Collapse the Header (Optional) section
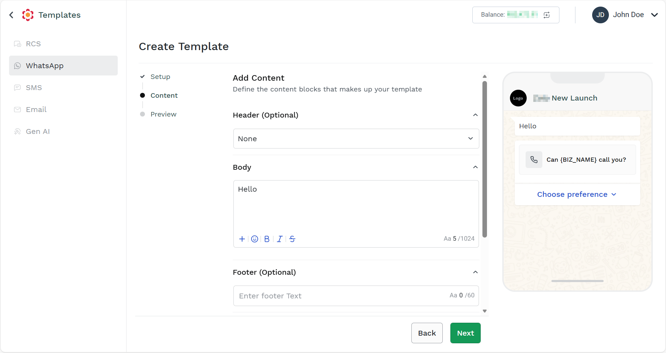 tap(475, 115)
